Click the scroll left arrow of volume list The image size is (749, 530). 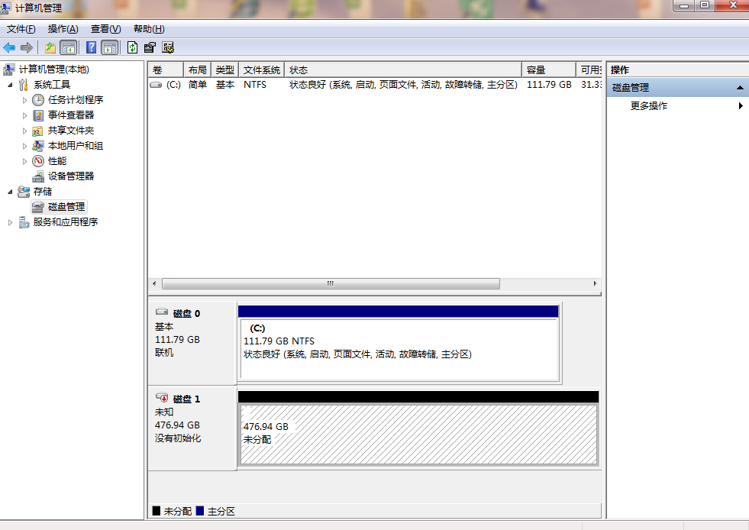(154, 284)
